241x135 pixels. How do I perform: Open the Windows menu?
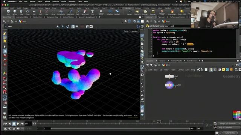[x=72, y=1]
